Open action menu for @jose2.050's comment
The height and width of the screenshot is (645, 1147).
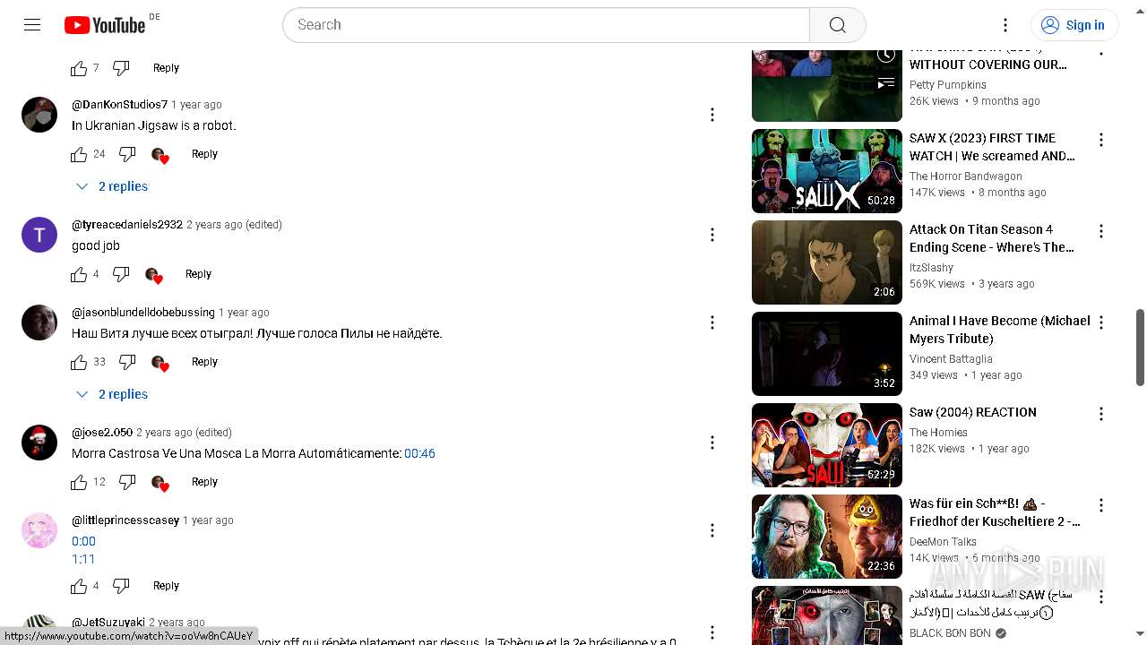(x=712, y=443)
